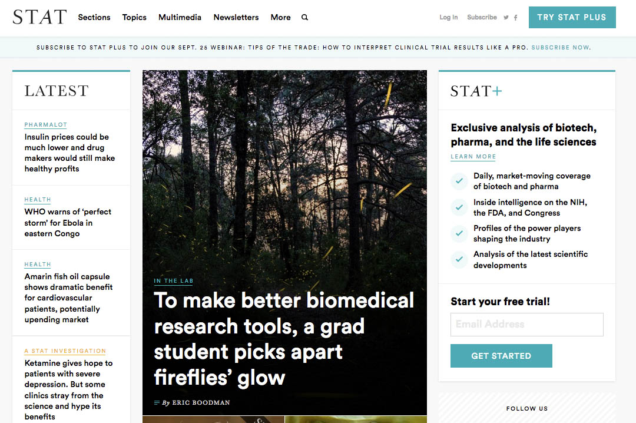The width and height of the screenshot is (636, 423).
Task: Open the search magnifier icon
Action: [304, 18]
